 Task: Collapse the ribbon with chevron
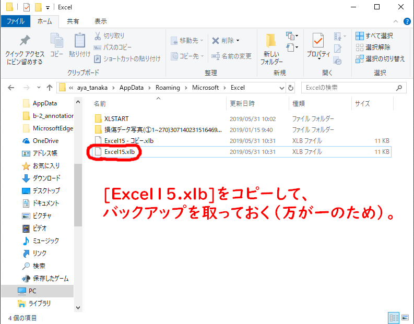[396, 21]
